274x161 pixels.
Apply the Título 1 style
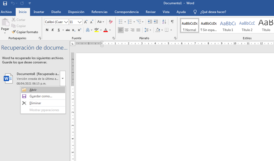[x=228, y=26]
